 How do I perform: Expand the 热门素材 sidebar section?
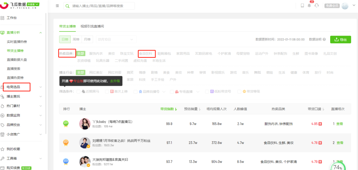(x=41, y=106)
